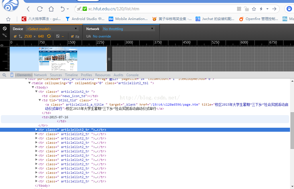Image resolution: width=294 pixels, height=189 pixels.
Task: Click the device pixel ratio icon
Action: (x=58, y=36)
